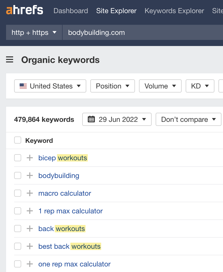Switch to Keywords Explorer
Screen dimensions: 223x272
point(174,11)
